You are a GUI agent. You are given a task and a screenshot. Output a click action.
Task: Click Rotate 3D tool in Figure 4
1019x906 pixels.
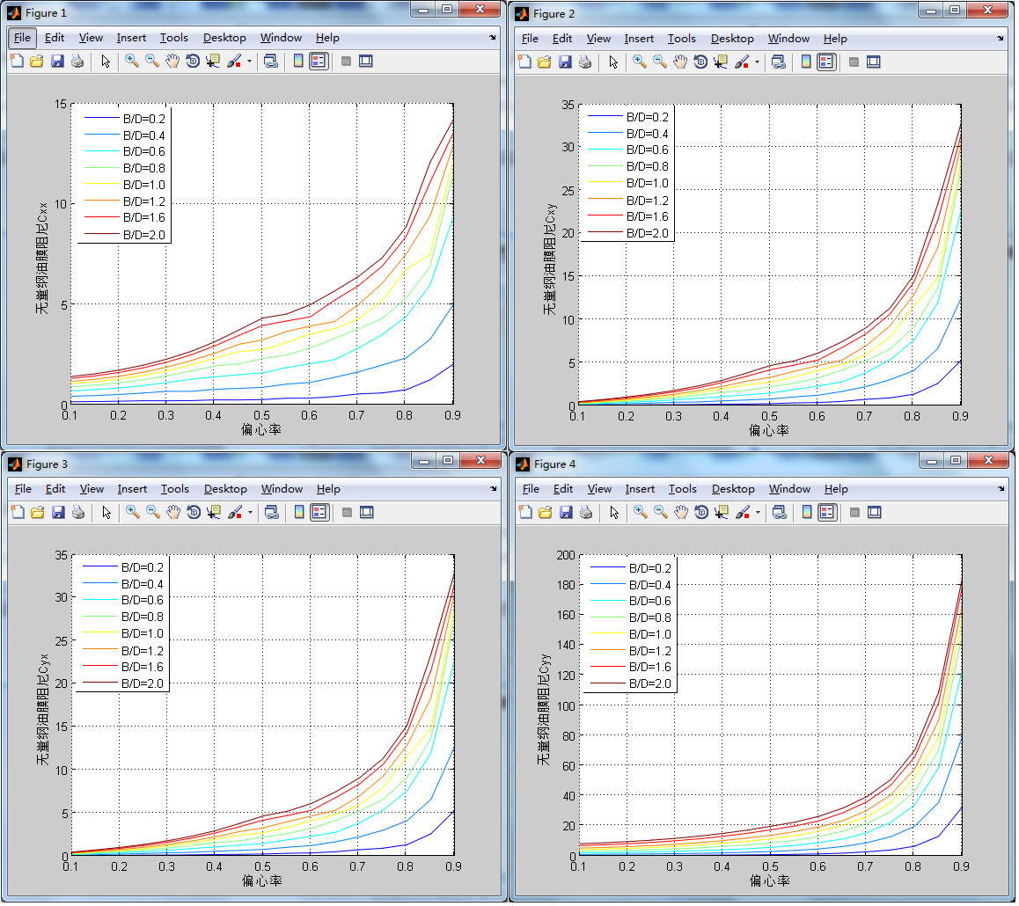(x=701, y=512)
